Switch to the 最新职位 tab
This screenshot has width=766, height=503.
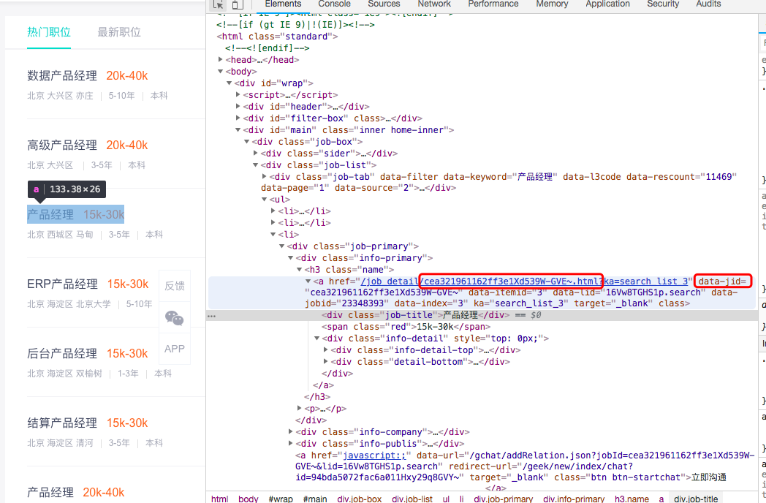(119, 32)
